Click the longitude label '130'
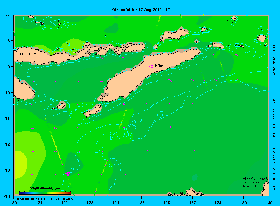 (269, 203)
